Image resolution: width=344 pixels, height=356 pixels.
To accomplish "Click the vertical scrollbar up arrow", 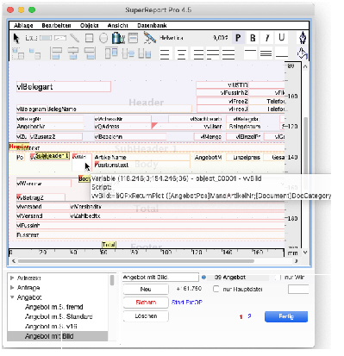I will (305, 66).
